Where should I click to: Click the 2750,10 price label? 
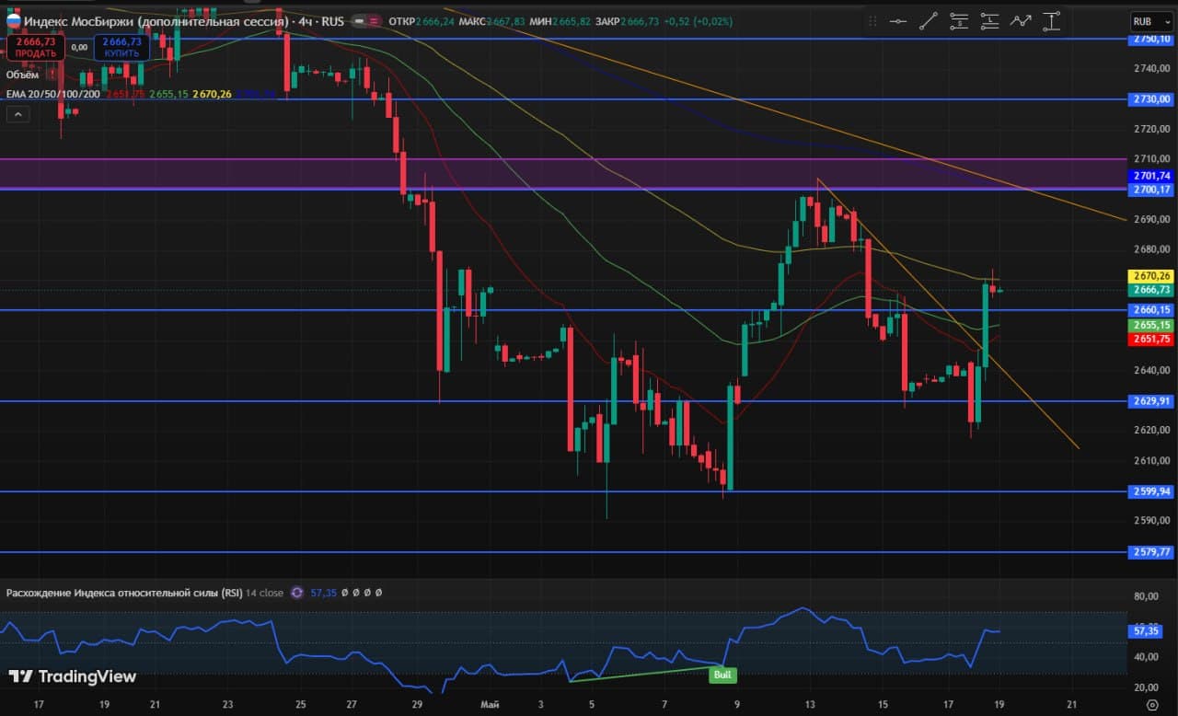(1152, 39)
